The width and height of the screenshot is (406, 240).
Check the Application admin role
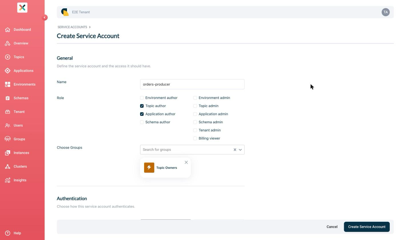pos(195,114)
